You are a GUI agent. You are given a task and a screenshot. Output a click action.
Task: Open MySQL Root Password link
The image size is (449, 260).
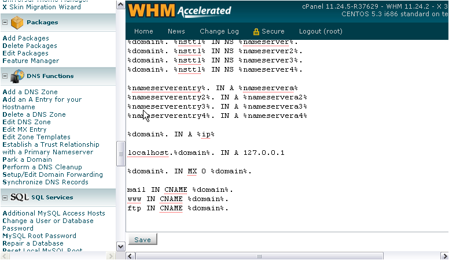[x=39, y=236]
